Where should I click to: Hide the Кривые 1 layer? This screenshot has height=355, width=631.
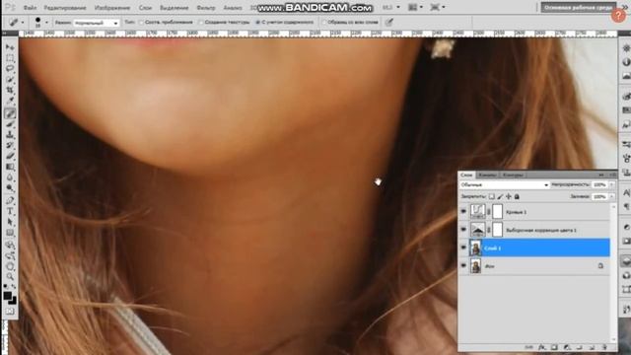tap(463, 211)
